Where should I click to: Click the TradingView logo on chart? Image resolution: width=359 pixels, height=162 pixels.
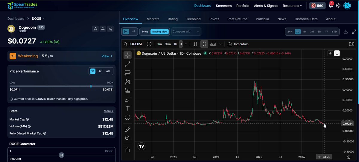(x=142, y=146)
